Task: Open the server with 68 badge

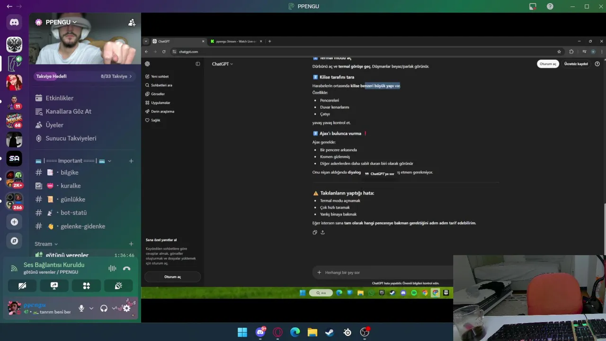Action: pos(14,121)
